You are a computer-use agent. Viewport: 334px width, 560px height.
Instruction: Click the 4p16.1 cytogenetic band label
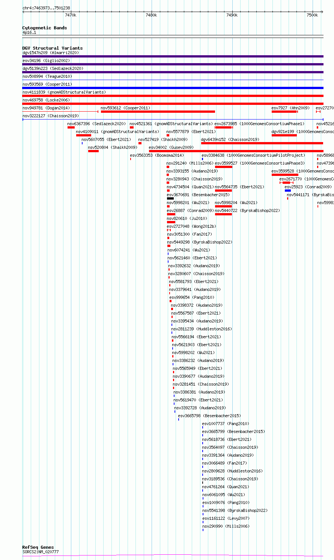[29, 33]
